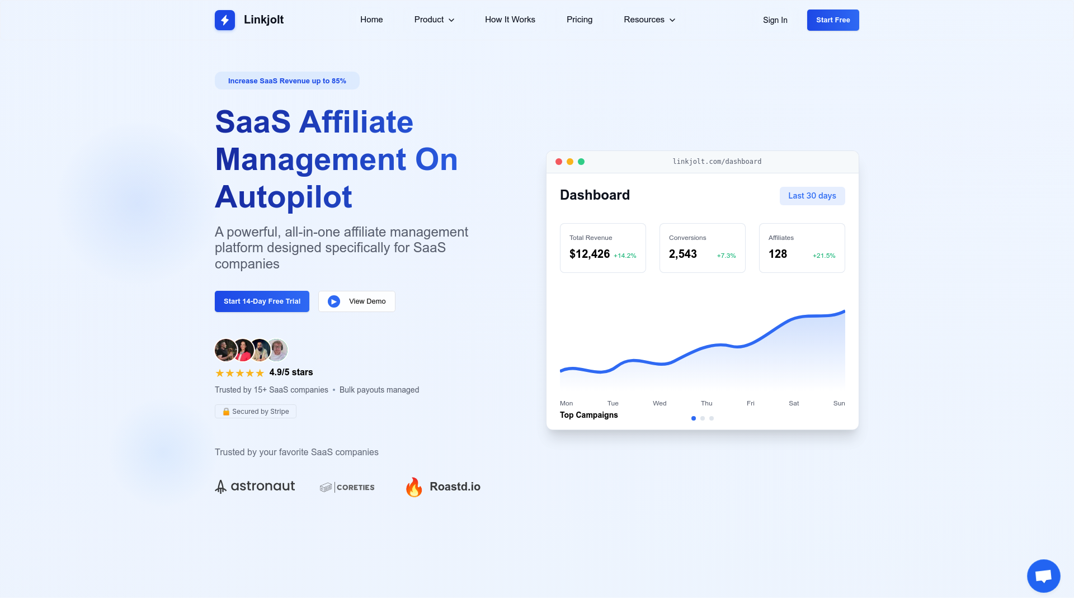Click the Dashboard heading
Viewport: 1074px width, 604px height.
pyautogui.click(x=595, y=195)
